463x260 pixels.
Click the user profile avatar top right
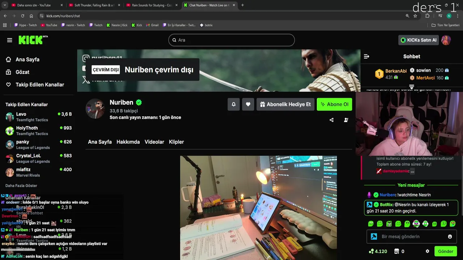click(x=446, y=40)
